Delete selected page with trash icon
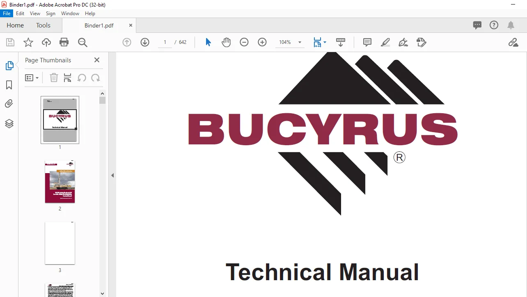Viewport: 527px width, 297px height. (54, 78)
